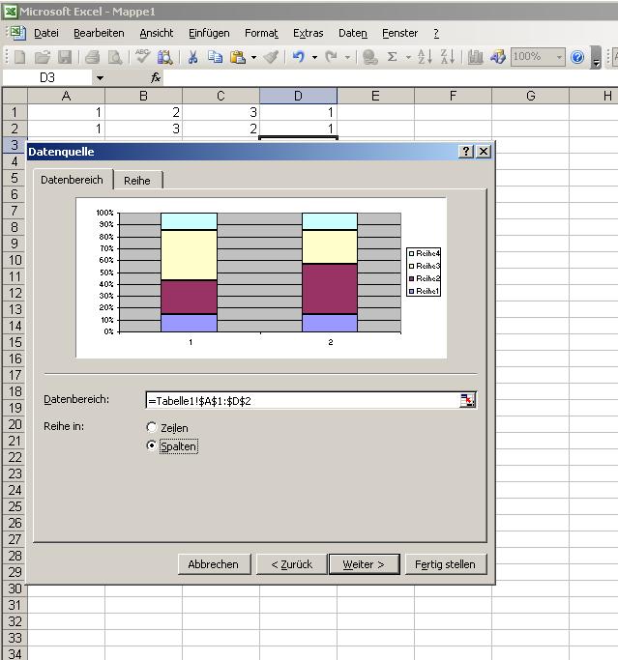Click the New workbook icon
This screenshot has width=618, height=660.
(19, 57)
